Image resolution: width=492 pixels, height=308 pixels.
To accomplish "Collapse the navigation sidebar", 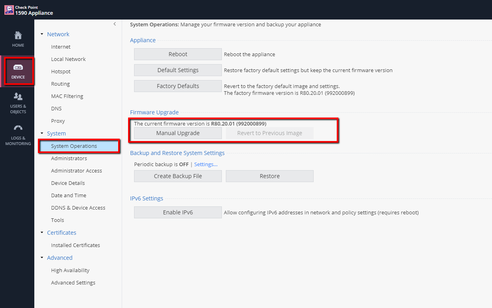I will (x=115, y=24).
